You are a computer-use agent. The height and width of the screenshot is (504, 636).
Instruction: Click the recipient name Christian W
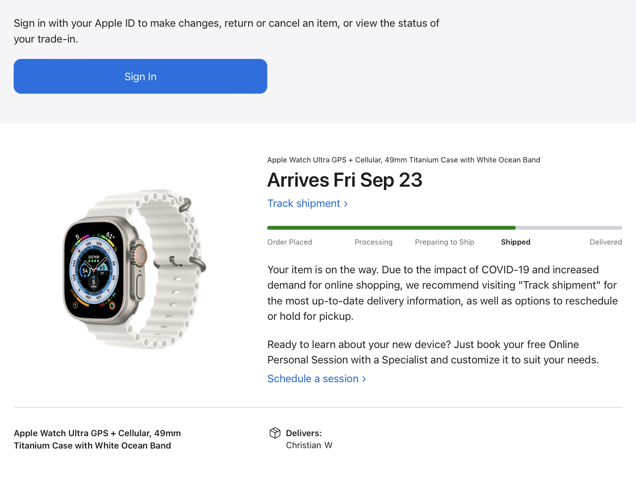(309, 445)
